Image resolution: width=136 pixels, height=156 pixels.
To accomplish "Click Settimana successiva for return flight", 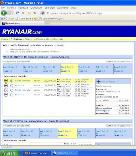I will (119, 126).
